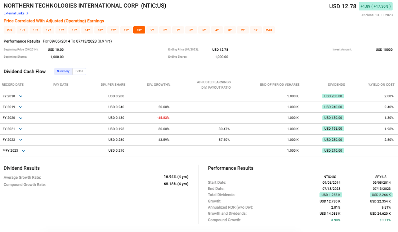Select the 18Y time range

pyautogui.click(x=36, y=30)
